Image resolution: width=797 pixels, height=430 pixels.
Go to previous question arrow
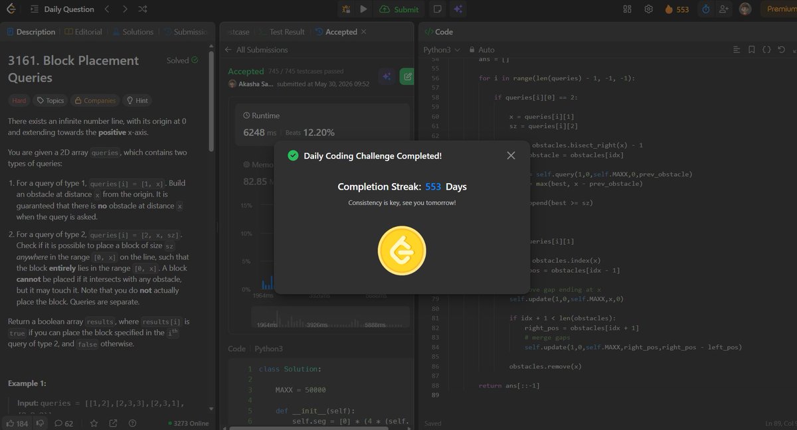(x=108, y=9)
